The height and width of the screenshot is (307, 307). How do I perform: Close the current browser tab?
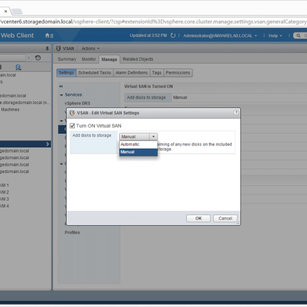[6, 11]
